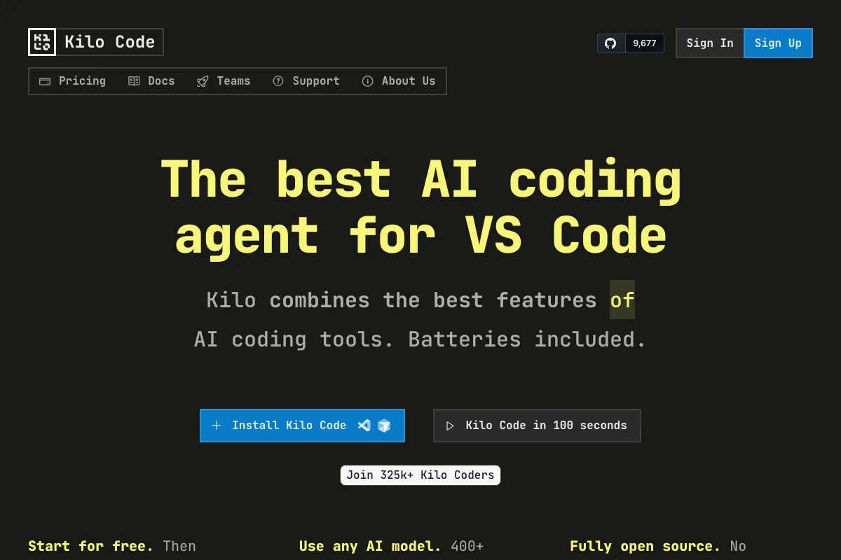This screenshot has width=841, height=560.
Task: Click the cube icon in the Install button
Action: (383, 426)
